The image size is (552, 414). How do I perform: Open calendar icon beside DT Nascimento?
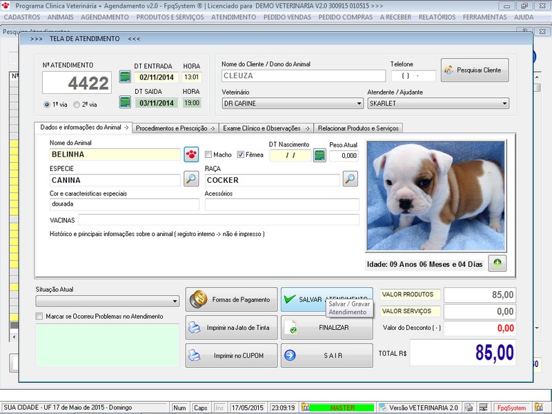(x=319, y=155)
